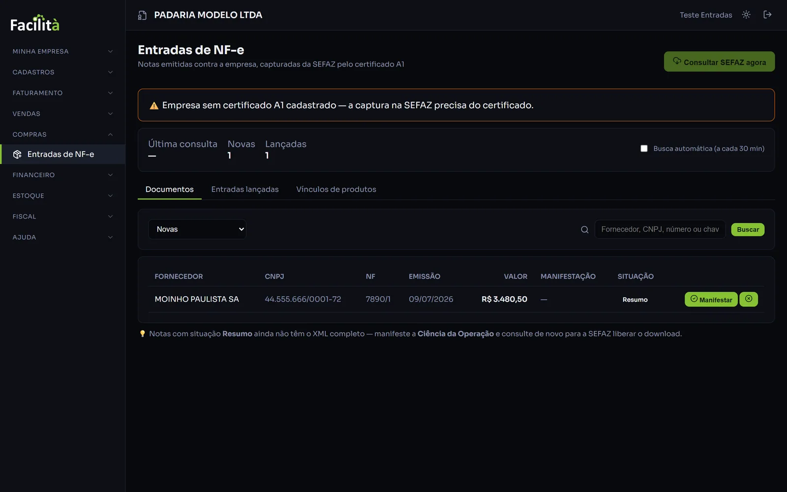
Task: Expand Vendas menu
Action: pyautogui.click(x=62, y=114)
